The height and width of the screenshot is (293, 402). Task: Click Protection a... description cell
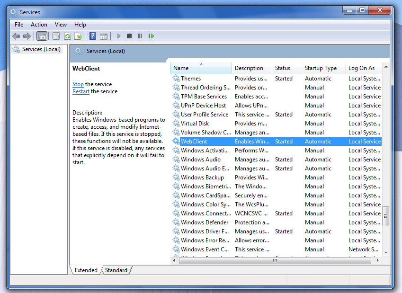(x=252, y=222)
